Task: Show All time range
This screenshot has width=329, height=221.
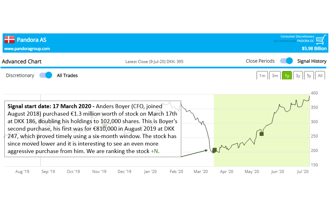Action: click(320, 76)
